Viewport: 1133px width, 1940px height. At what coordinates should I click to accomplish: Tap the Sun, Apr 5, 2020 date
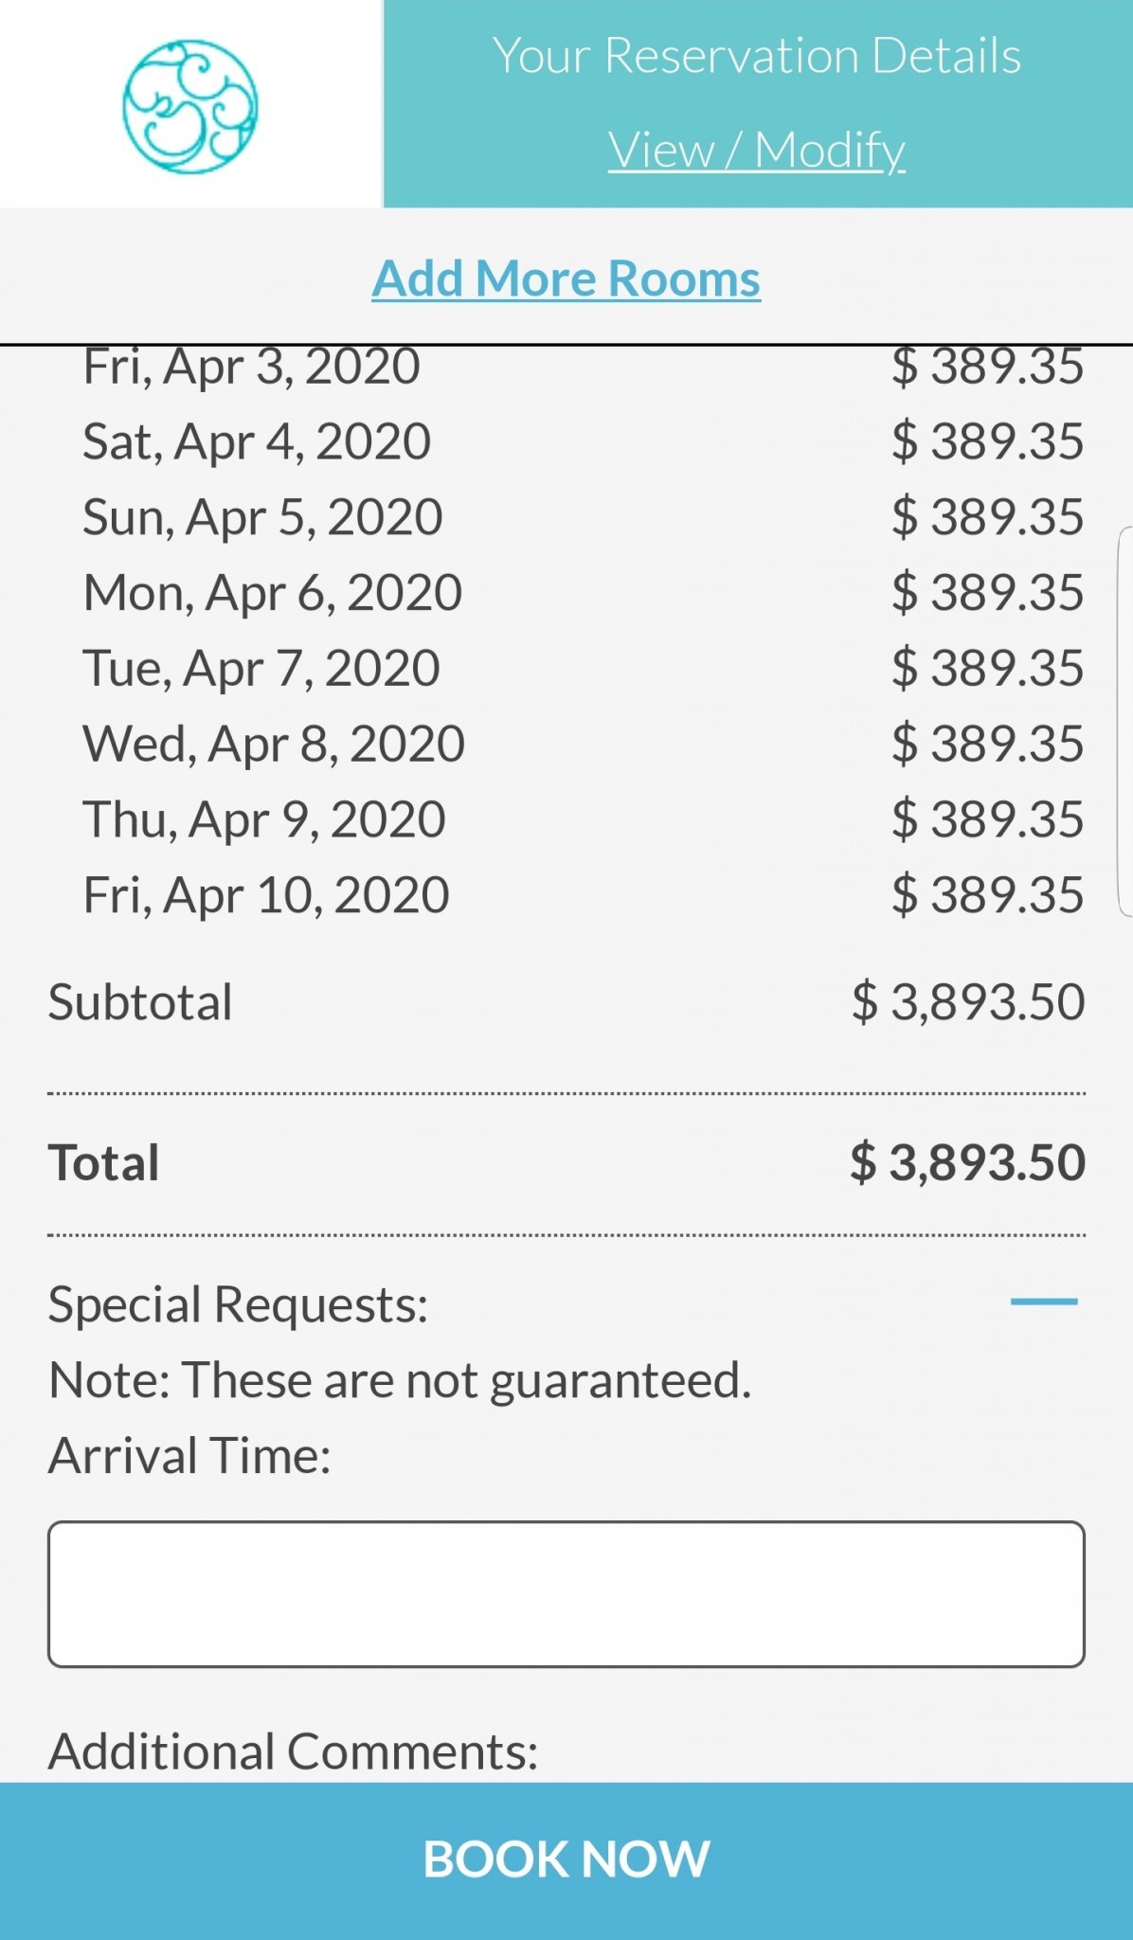[262, 517]
